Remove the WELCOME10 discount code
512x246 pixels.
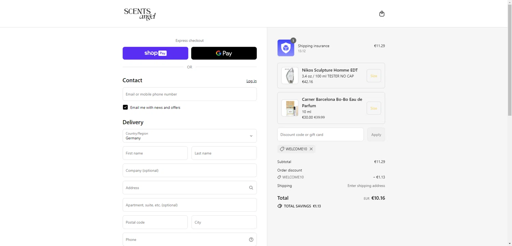coord(311,149)
